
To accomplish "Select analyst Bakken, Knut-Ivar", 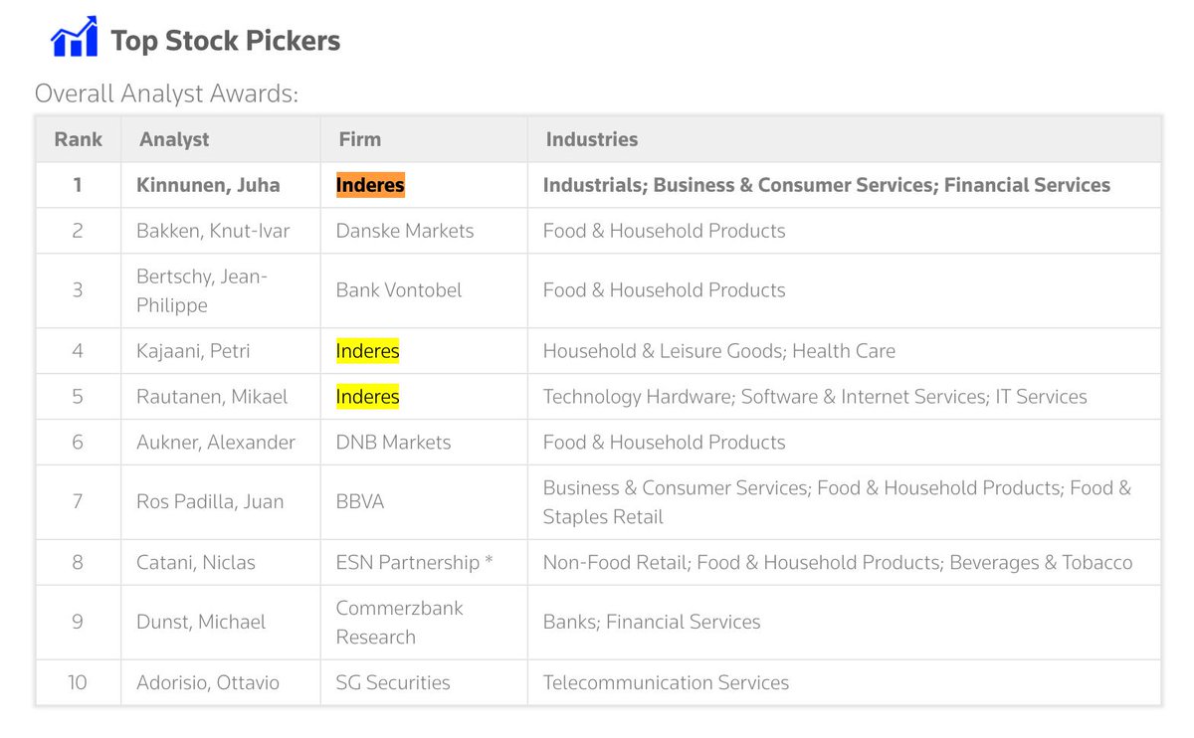I will click(210, 231).
